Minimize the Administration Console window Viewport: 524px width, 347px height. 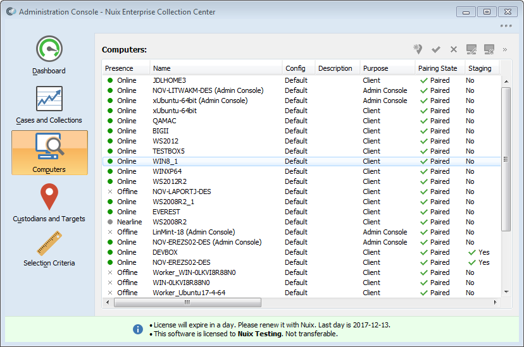[466, 11]
